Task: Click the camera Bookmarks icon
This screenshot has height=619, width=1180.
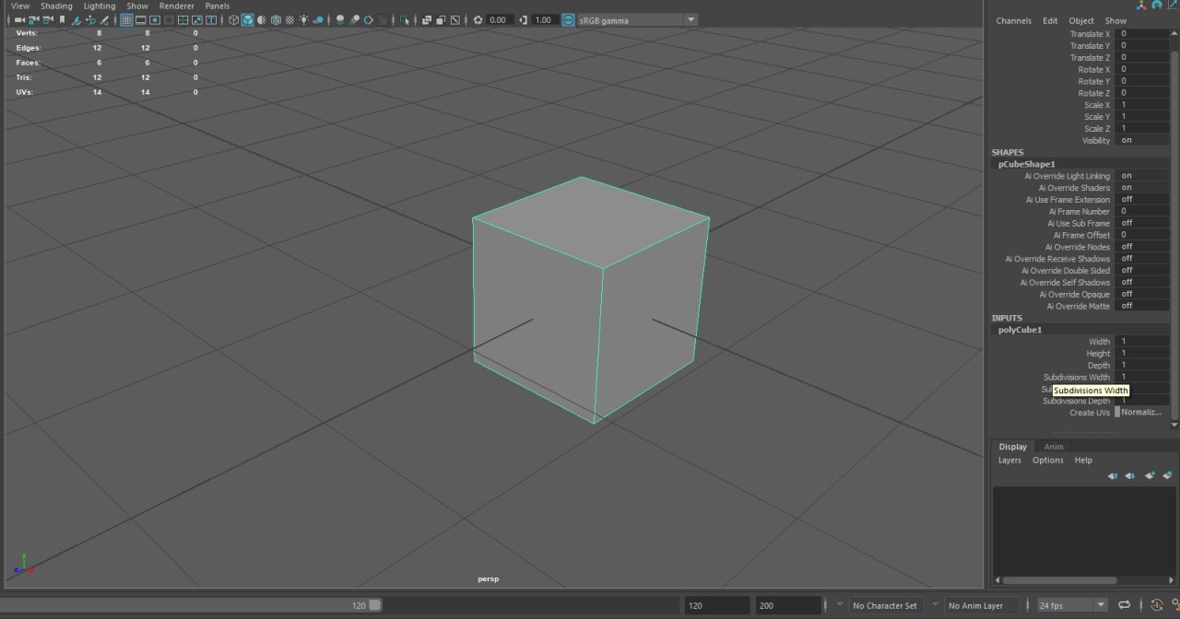Action: tap(62, 19)
